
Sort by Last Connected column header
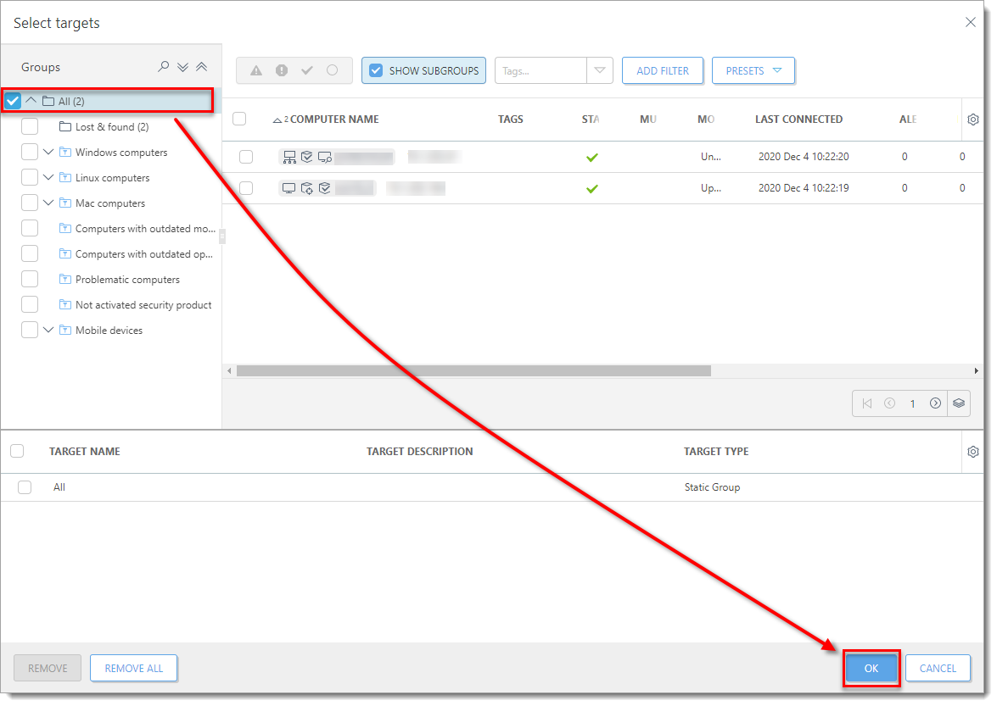point(798,120)
